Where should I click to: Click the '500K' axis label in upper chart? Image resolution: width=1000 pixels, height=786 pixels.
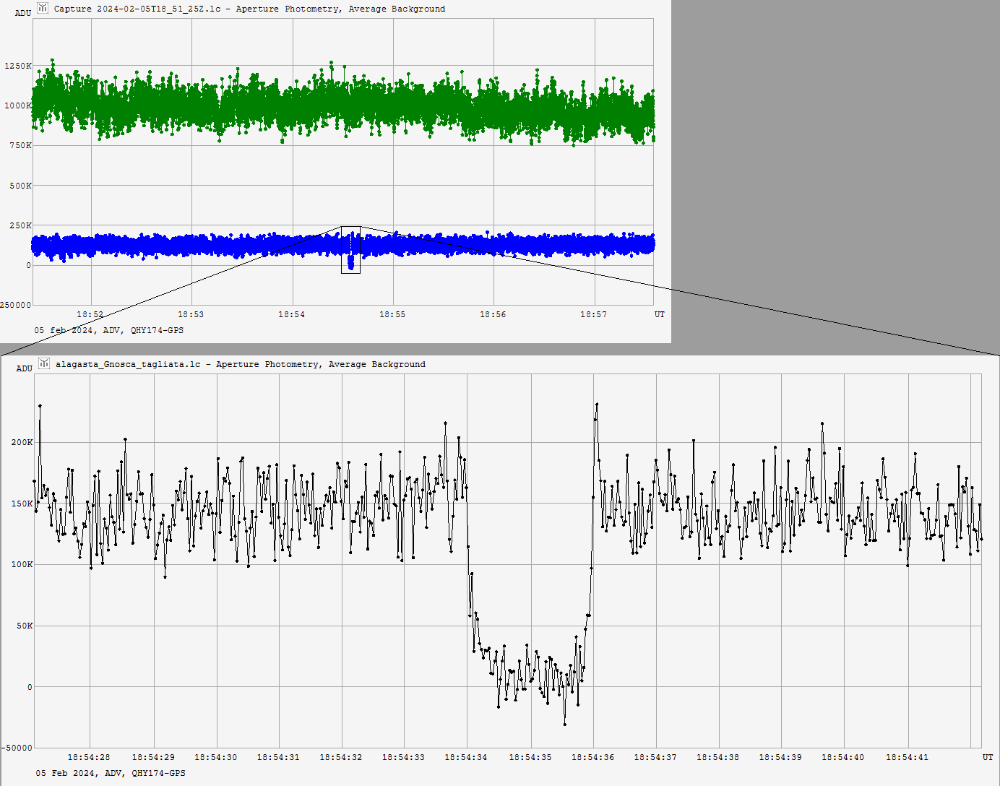[x=21, y=186]
